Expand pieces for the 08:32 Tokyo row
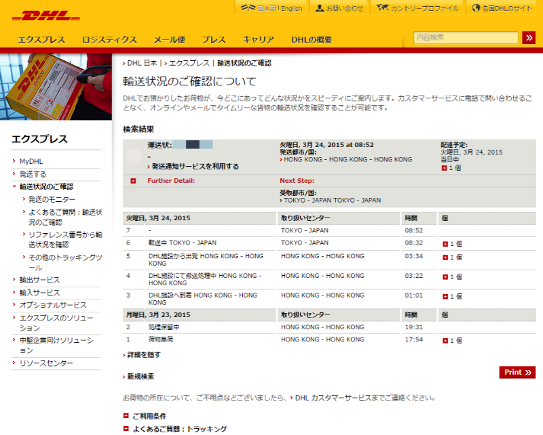Viewport: 543px width, 435px height. click(x=445, y=244)
